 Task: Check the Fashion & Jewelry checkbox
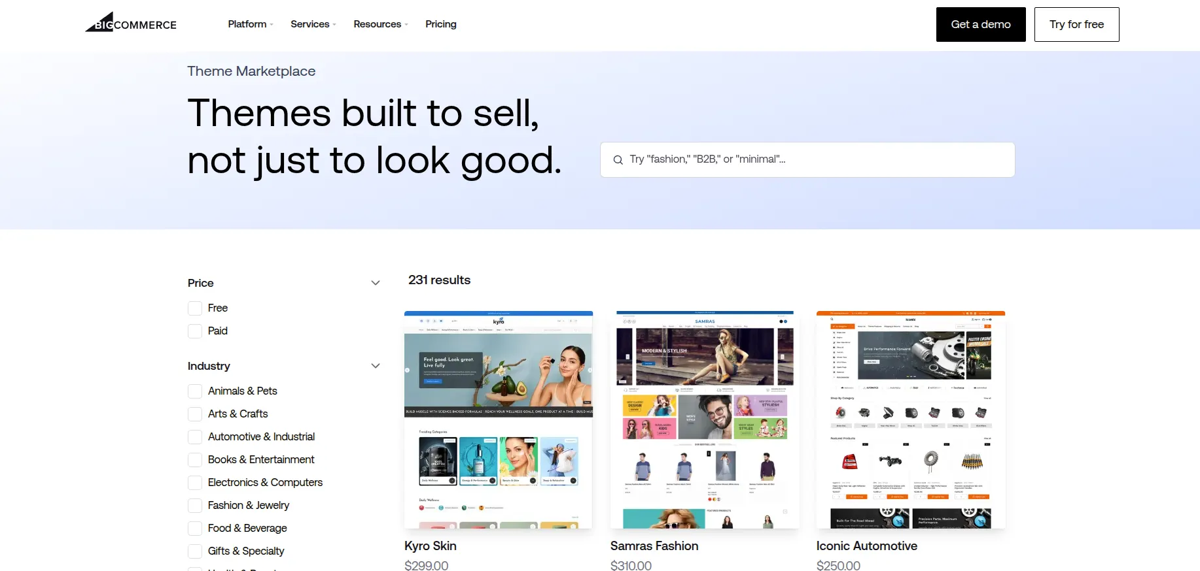point(195,506)
